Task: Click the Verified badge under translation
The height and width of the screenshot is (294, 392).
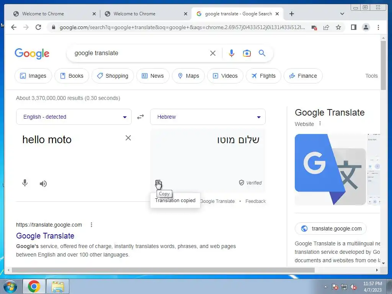Action: point(250,183)
